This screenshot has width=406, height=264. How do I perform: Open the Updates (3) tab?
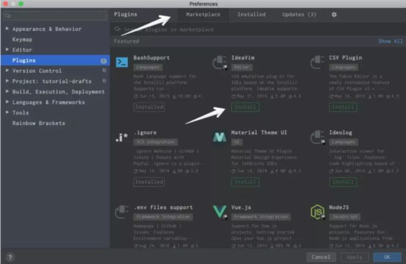pyautogui.click(x=299, y=15)
